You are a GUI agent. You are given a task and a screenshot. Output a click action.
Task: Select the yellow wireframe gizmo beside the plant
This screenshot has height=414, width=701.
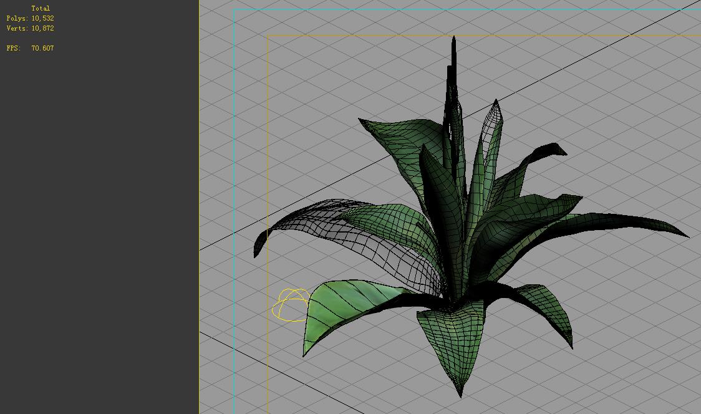click(x=291, y=305)
